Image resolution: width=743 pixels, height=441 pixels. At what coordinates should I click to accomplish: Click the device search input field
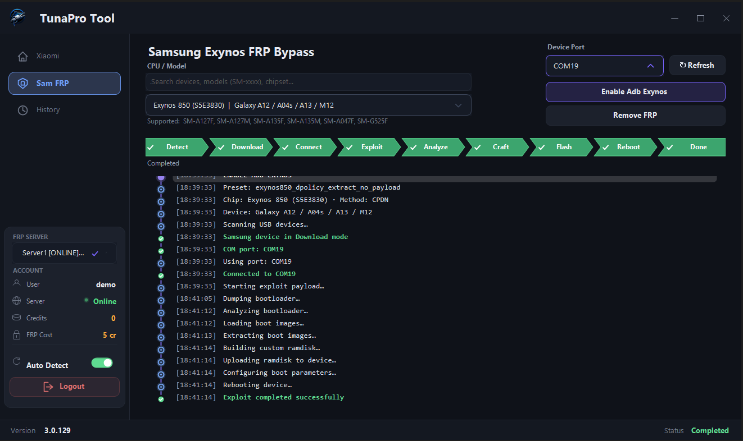[308, 82]
